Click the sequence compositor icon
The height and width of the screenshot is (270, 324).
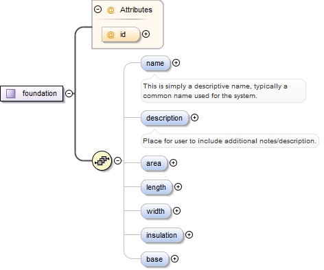102,160
